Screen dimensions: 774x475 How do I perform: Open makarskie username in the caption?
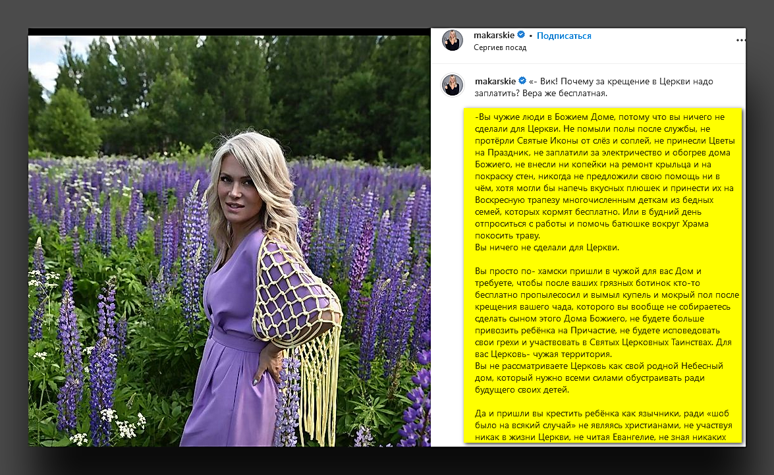pyautogui.click(x=495, y=81)
